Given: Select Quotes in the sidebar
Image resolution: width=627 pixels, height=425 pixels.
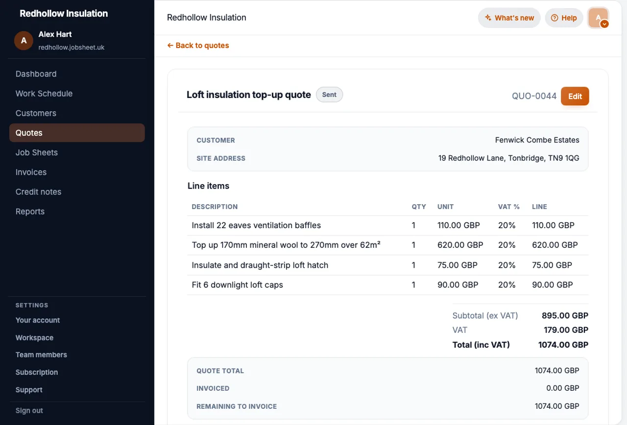Looking at the screenshot, I should [x=77, y=133].
